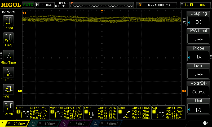Click the orange trigger position marker above the grid
Viewport: 212px width, 127px height.
pos(102,11)
